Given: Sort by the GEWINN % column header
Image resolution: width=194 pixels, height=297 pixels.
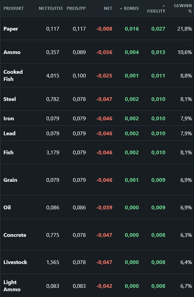Looking at the screenshot, I should point(182,8).
